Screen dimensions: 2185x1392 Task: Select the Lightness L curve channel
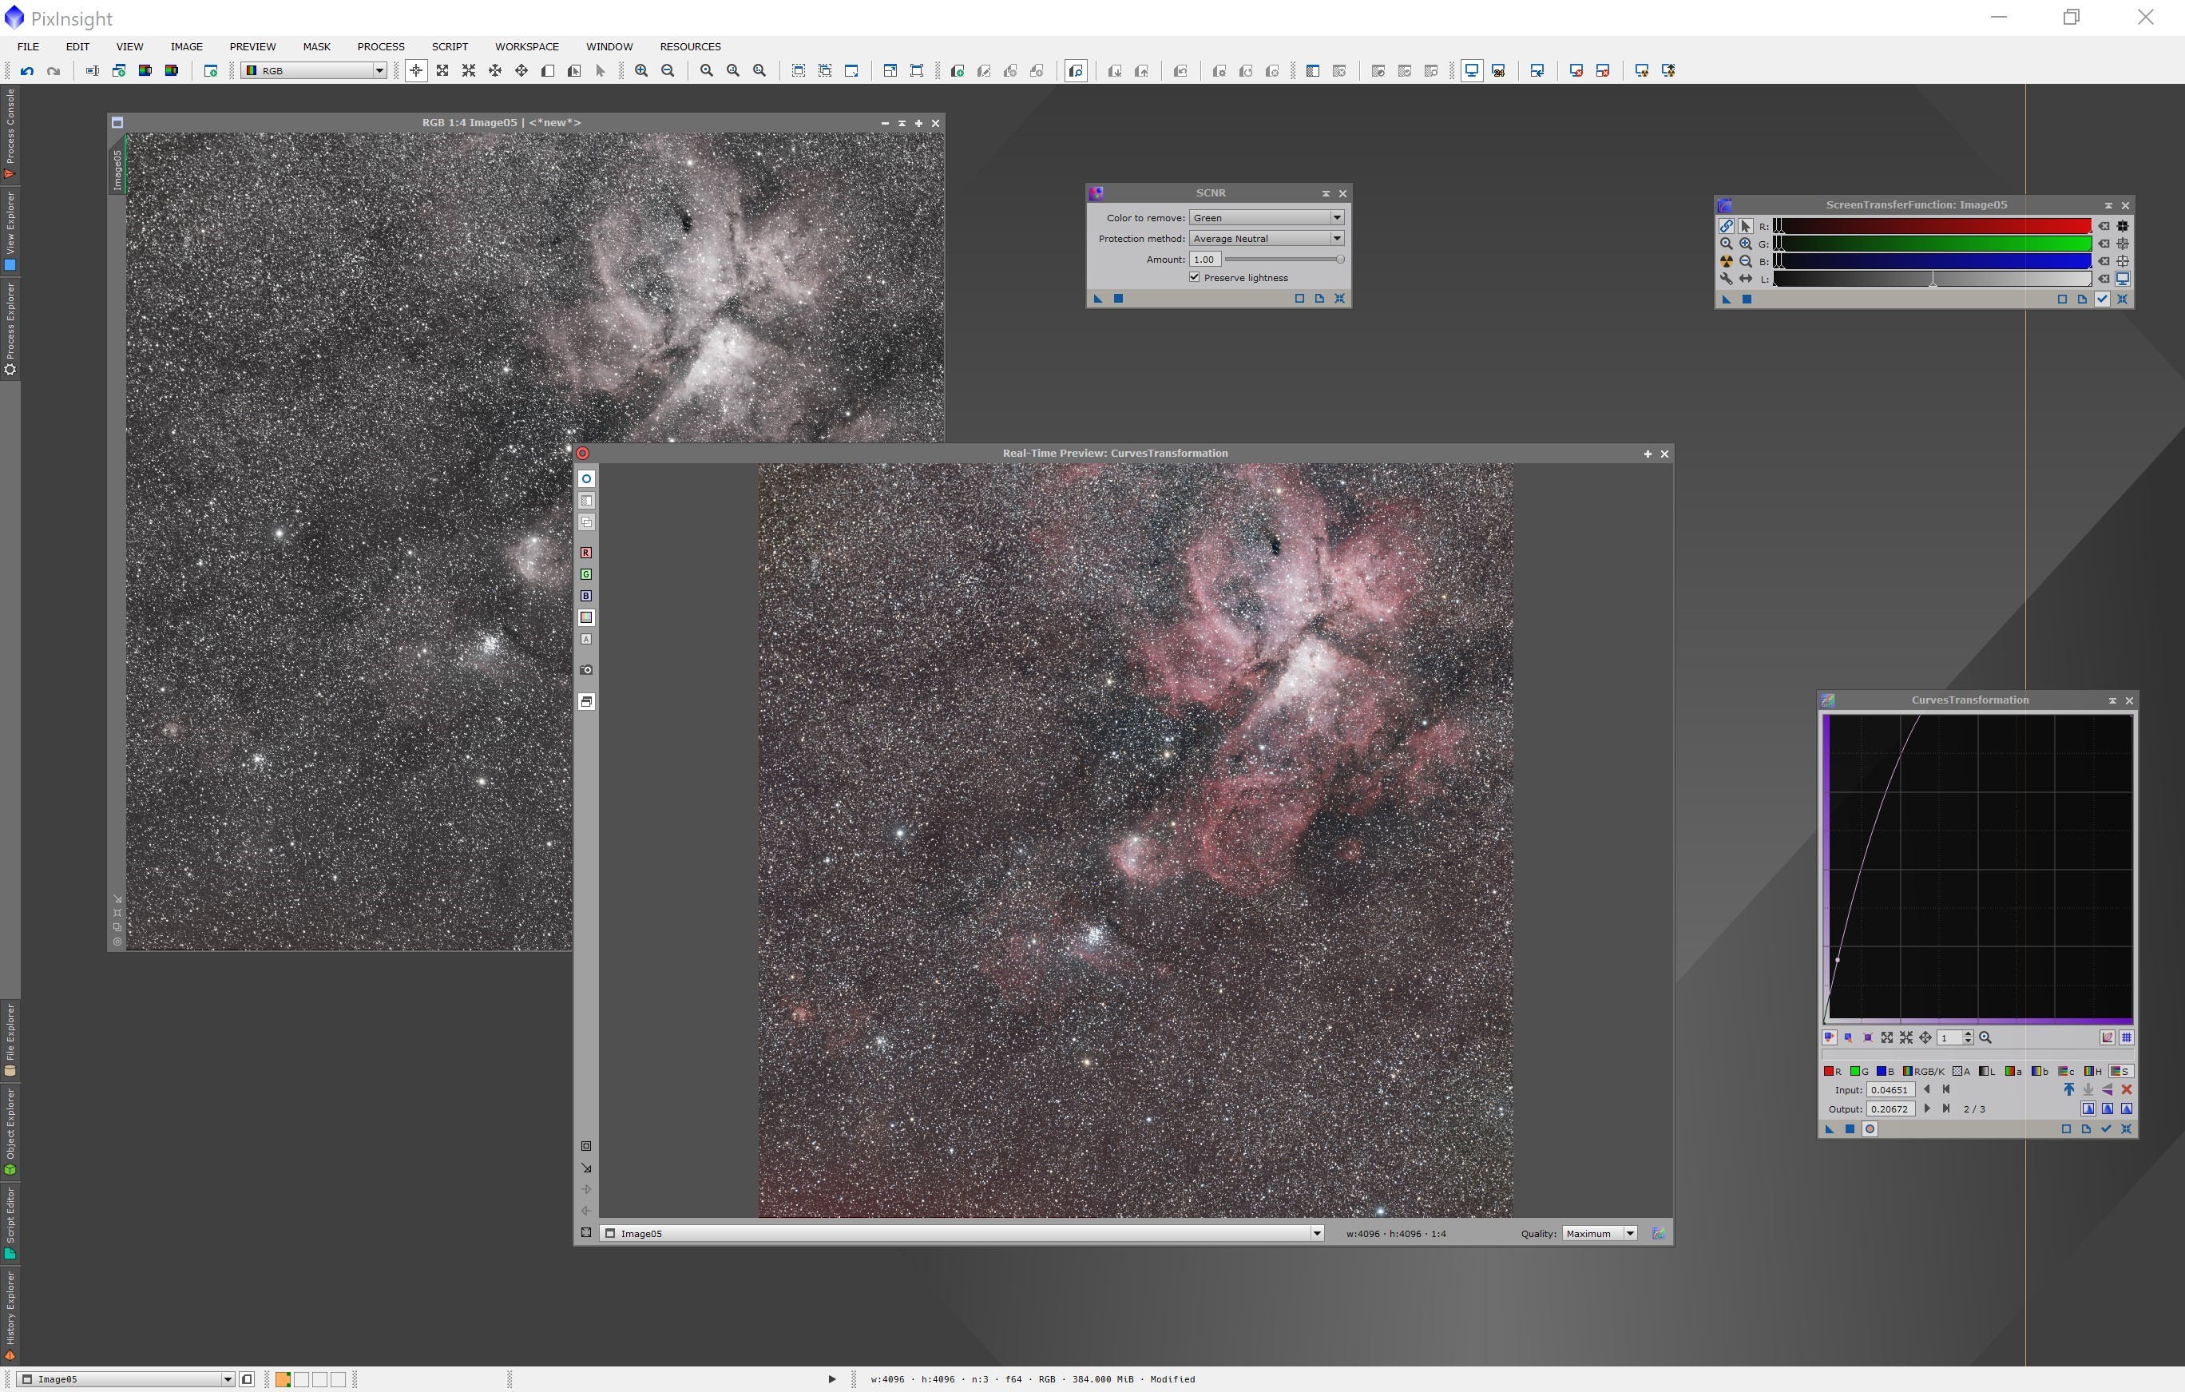click(1987, 1072)
